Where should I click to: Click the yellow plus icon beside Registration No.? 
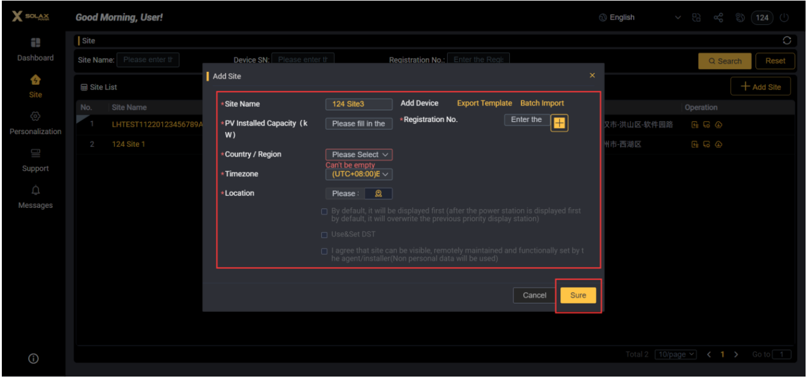(x=559, y=123)
